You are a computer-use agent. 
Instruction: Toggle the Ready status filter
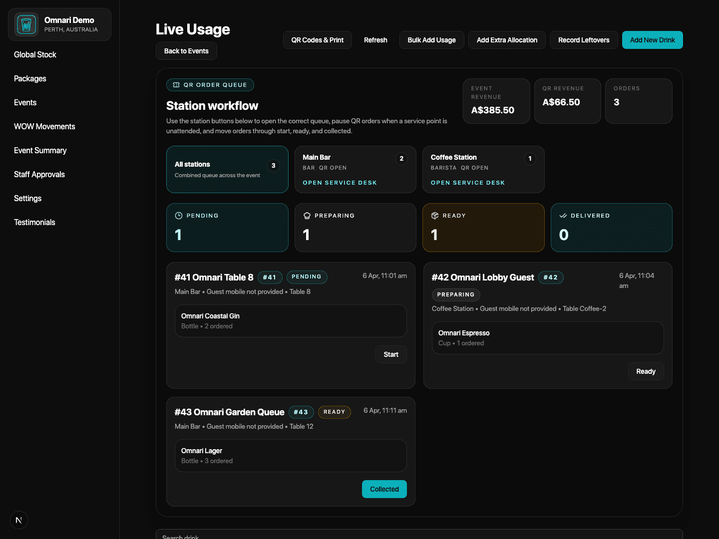[x=483, y=228]
